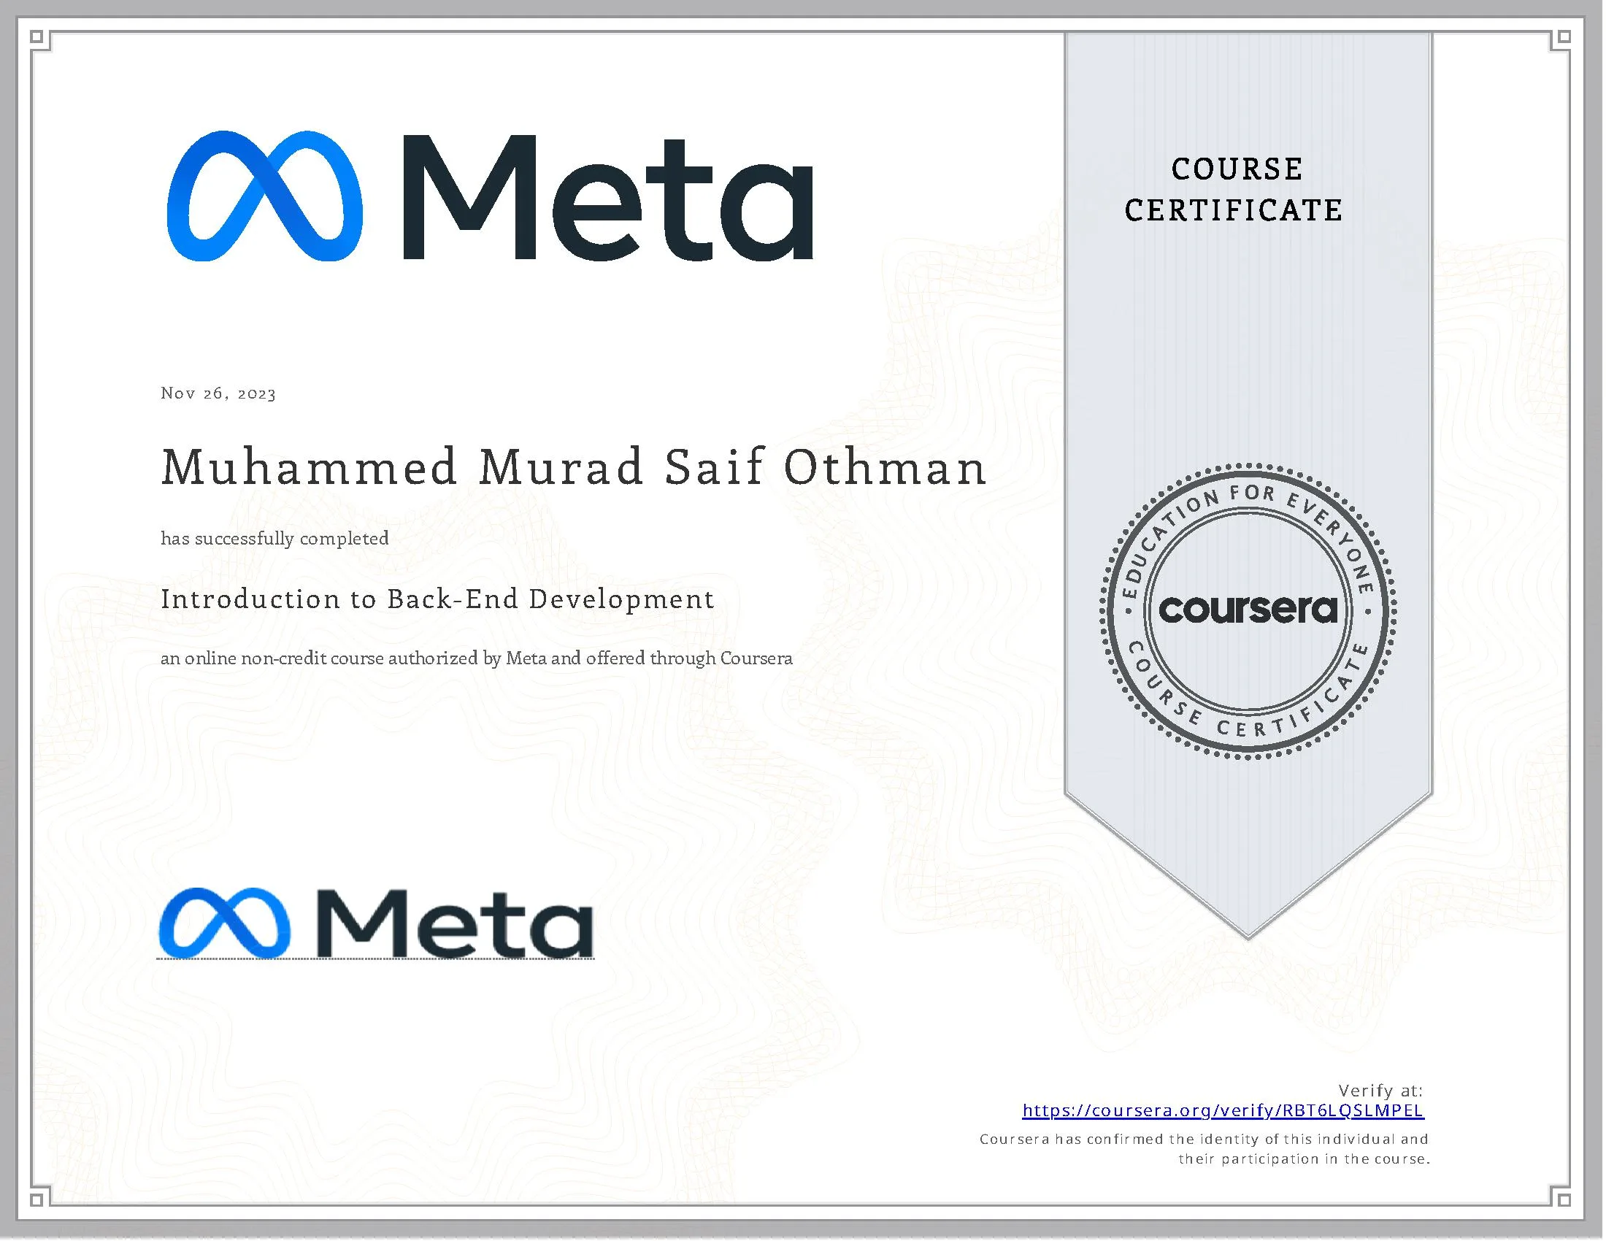
Task: Select the name Muhammed Murad Saif Othman
Action: 574,468
